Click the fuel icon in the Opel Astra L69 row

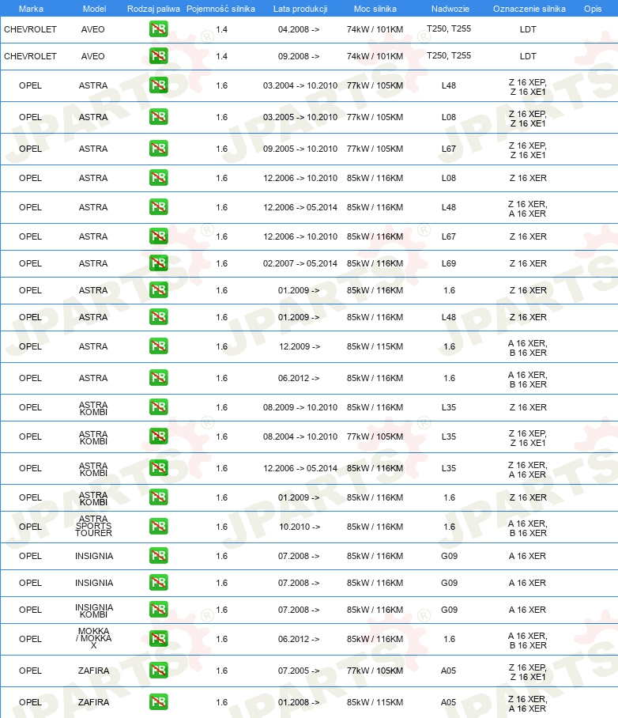158,263
